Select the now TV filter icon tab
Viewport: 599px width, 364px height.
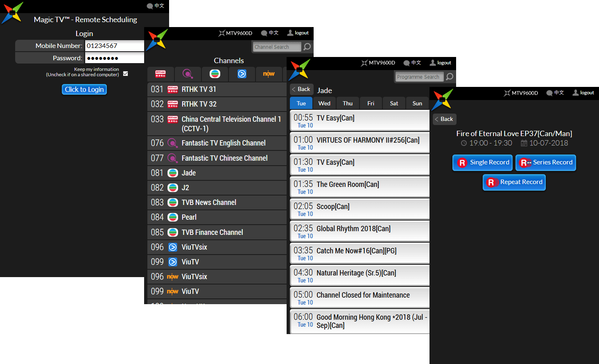tap(269, 74)
